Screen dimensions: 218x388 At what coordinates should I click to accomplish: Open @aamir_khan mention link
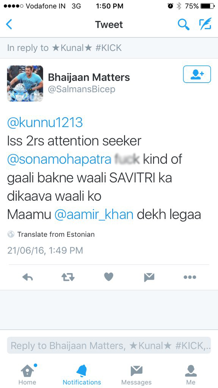coord(94,215)
